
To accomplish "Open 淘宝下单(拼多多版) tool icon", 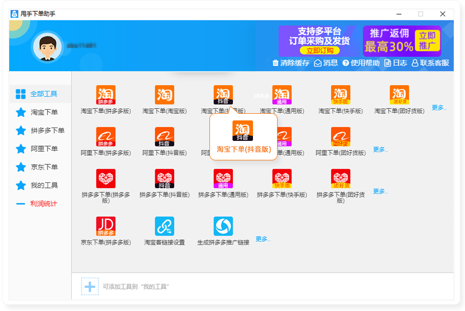I will (x=105, y=95).
